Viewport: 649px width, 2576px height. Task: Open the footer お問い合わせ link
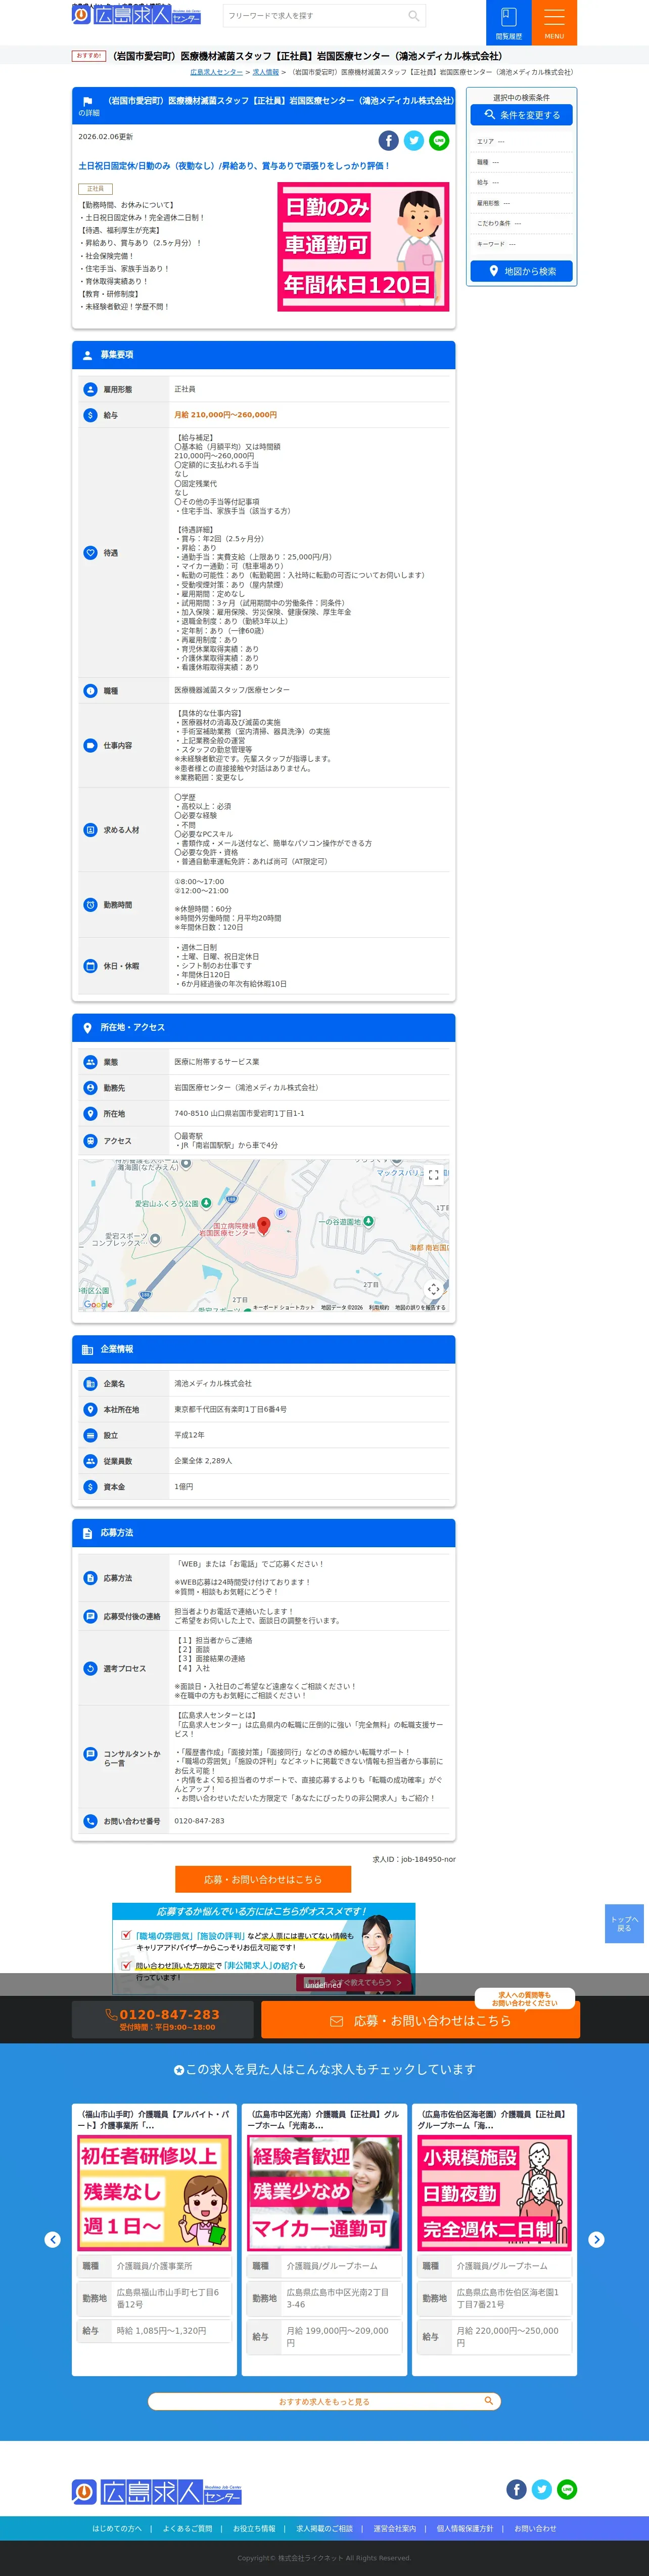pyautogui.click(x=535, y=2528)
